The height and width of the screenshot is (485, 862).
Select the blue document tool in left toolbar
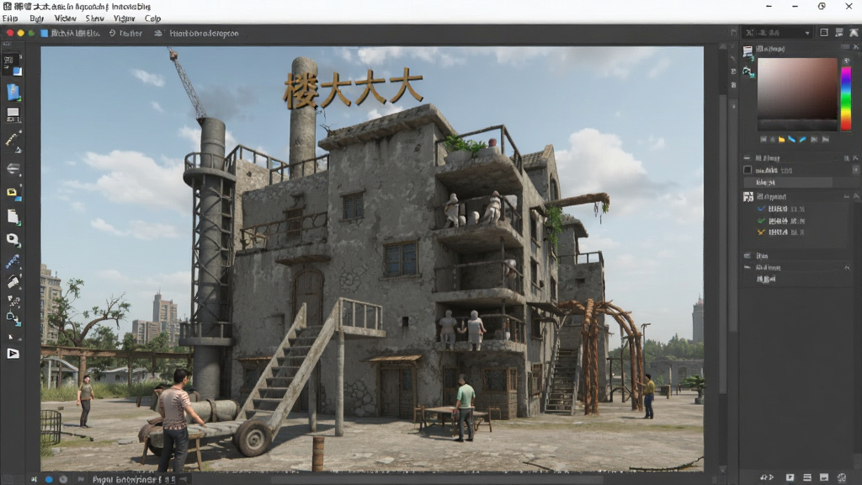tap(13, 92)
